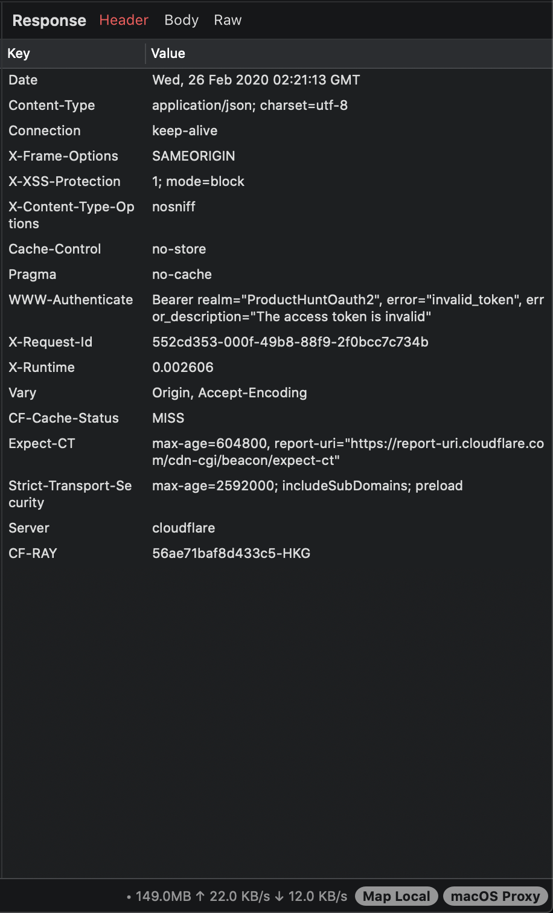The height and width of the screenshot is (913, 553).
Task: Click the X-Request-Id value
Action: tap(290, 342)
